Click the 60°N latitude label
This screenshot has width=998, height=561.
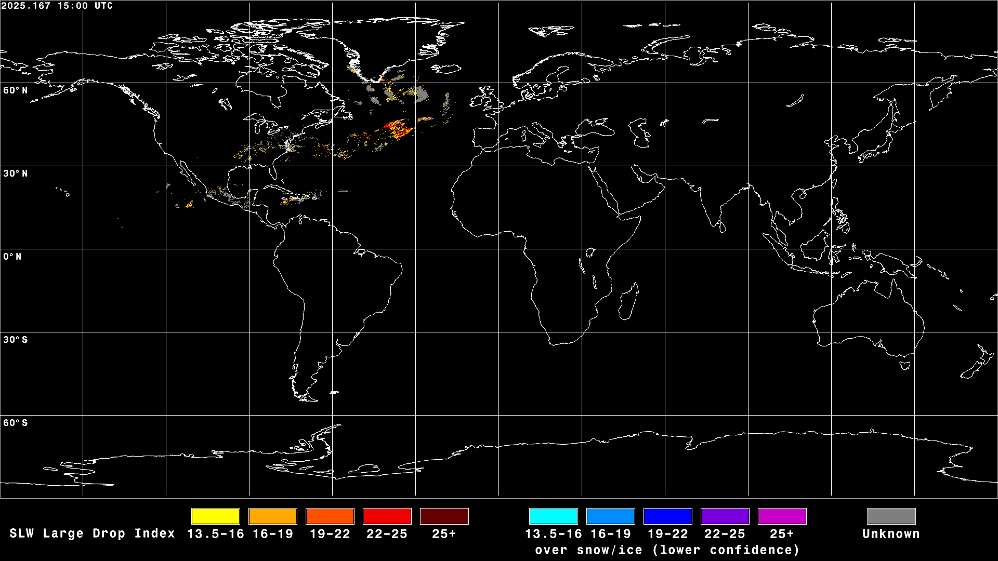[x=16, y=90]
